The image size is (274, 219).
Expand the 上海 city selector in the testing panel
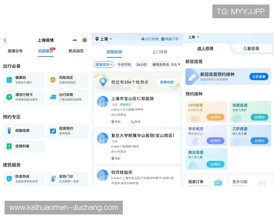pyautogui.click(x=104, y=39)
